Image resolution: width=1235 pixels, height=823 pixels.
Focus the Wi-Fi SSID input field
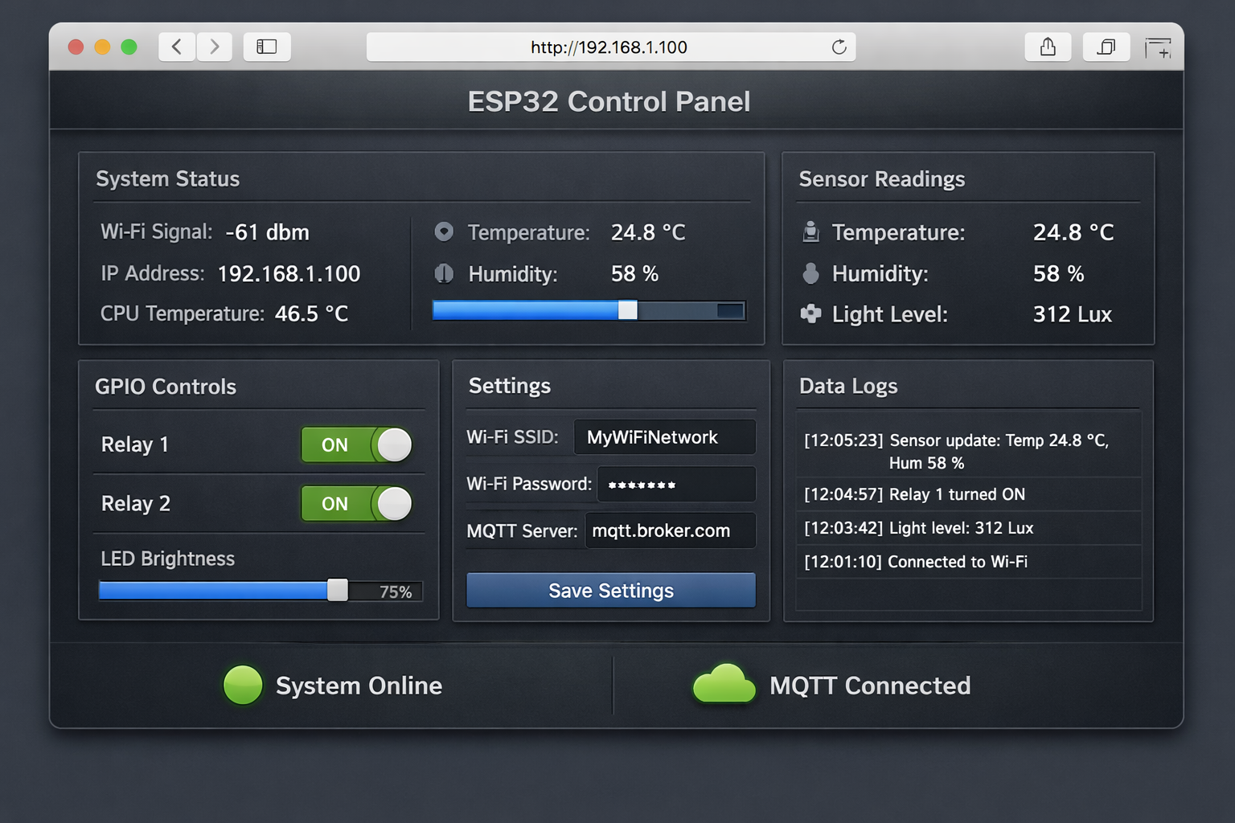(x=664, y=437)
